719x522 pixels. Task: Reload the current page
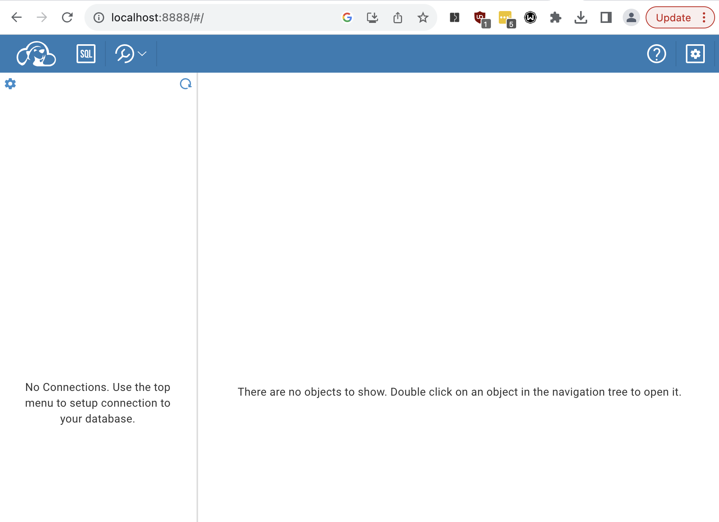click(x=67, y=17)
